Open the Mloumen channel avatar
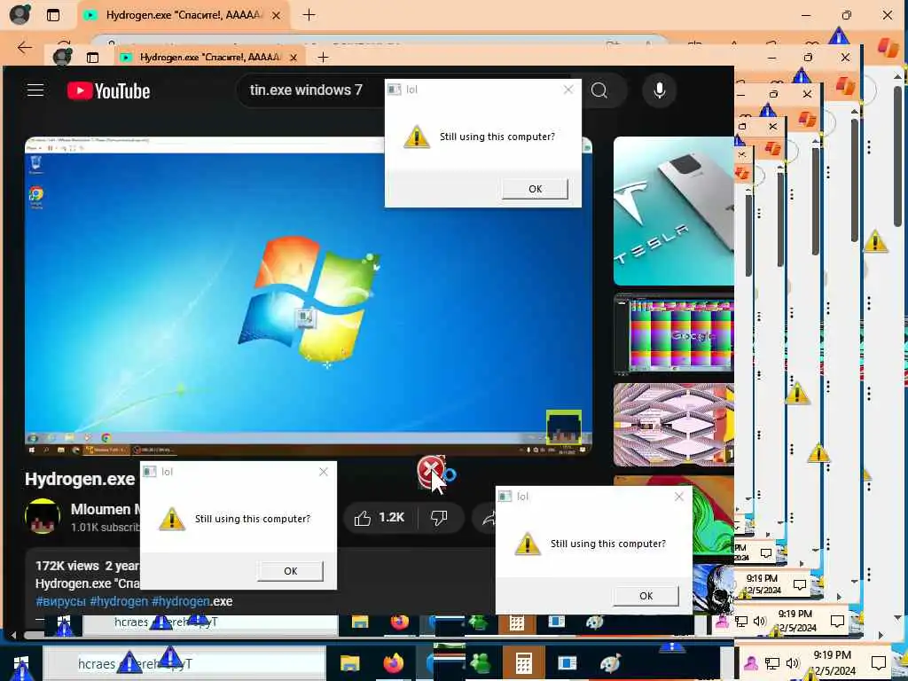This screenshot has height=681, width=908. click(x=43, y=516)
